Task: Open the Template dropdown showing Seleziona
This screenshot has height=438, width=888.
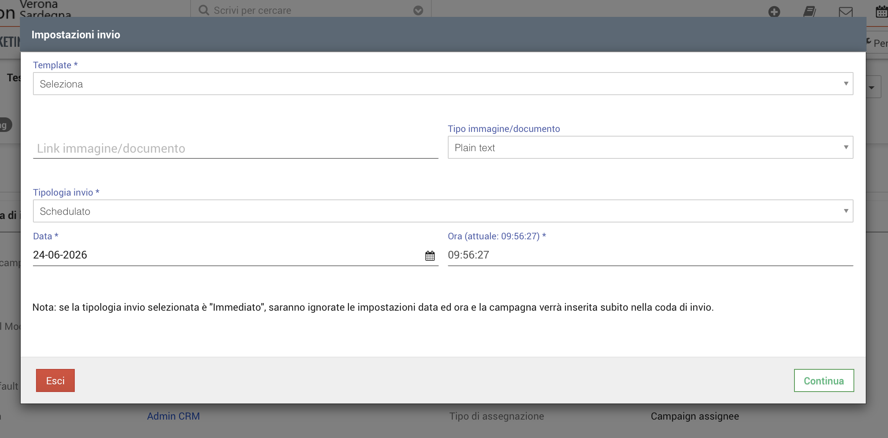Action: [443, 84]
